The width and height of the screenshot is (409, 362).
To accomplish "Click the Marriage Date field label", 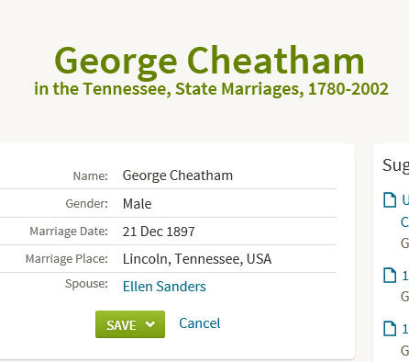I will click(x=69, y=232).
